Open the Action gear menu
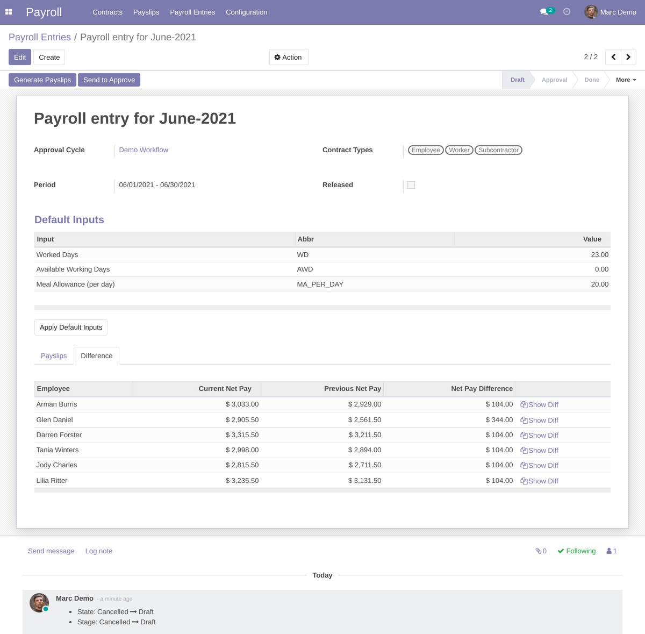 pos(289,57)
